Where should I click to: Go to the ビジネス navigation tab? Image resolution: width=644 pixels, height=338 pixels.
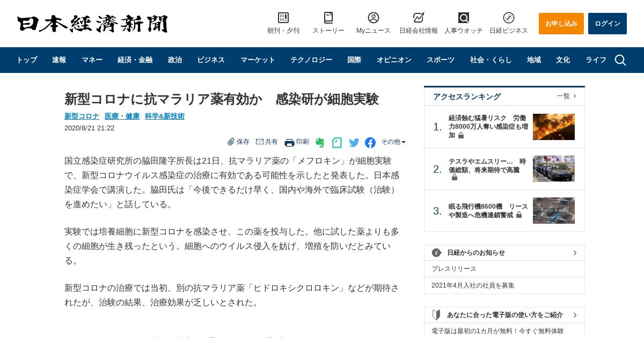211,60
